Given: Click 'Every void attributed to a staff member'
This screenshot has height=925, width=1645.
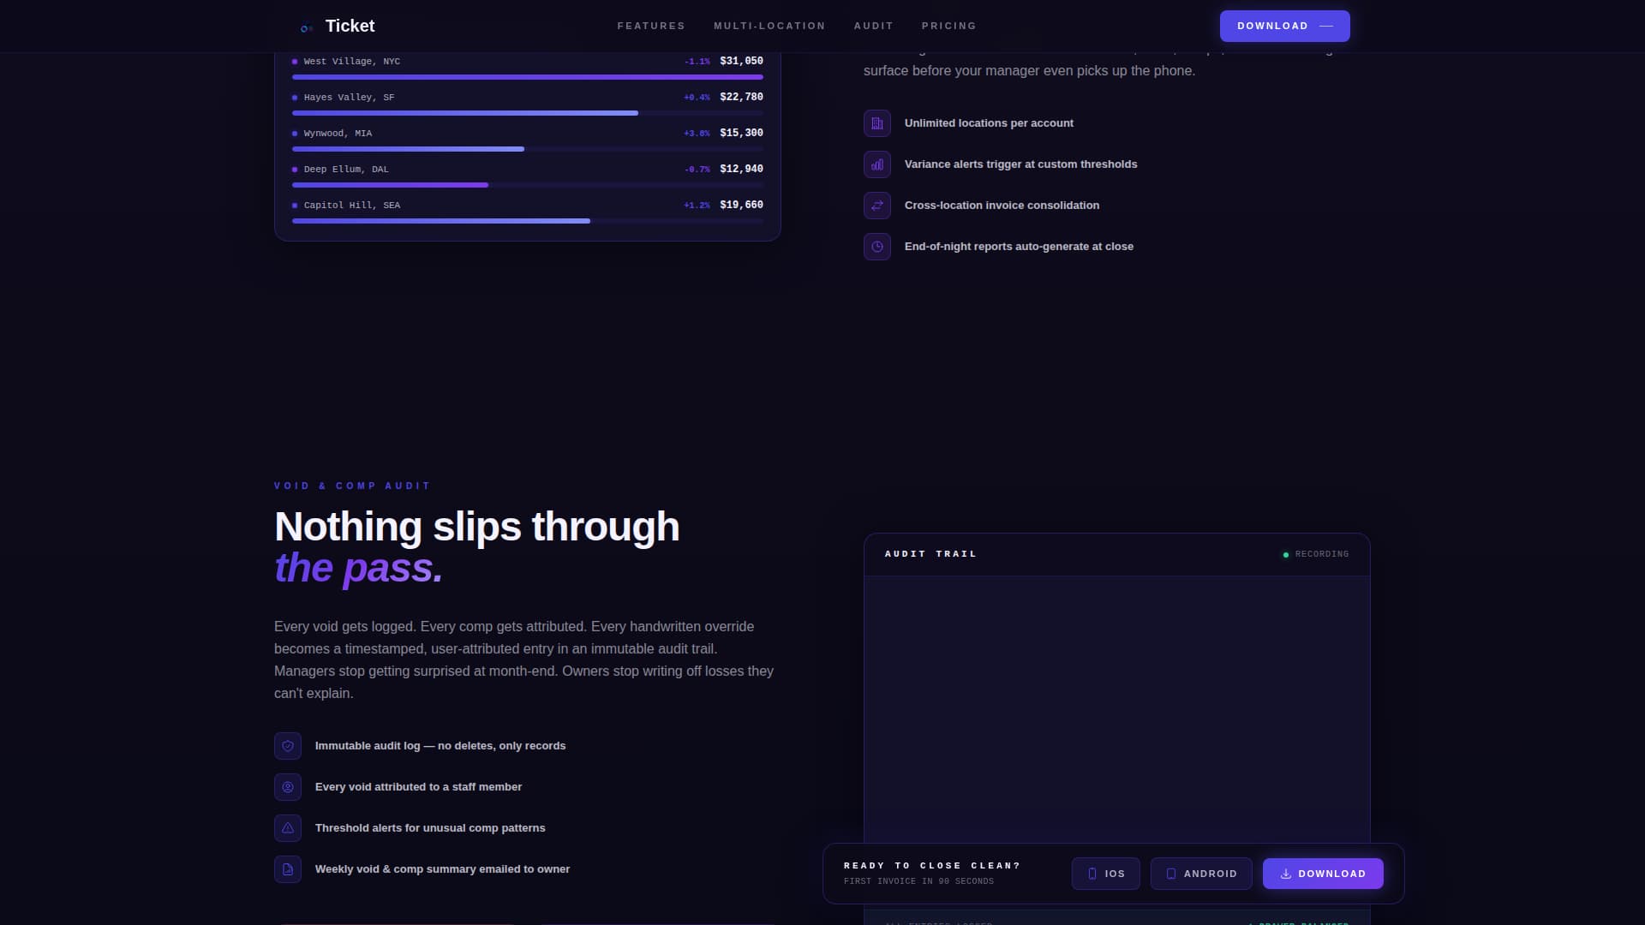Looking at the screenshot, I should [x=418, y=787].
